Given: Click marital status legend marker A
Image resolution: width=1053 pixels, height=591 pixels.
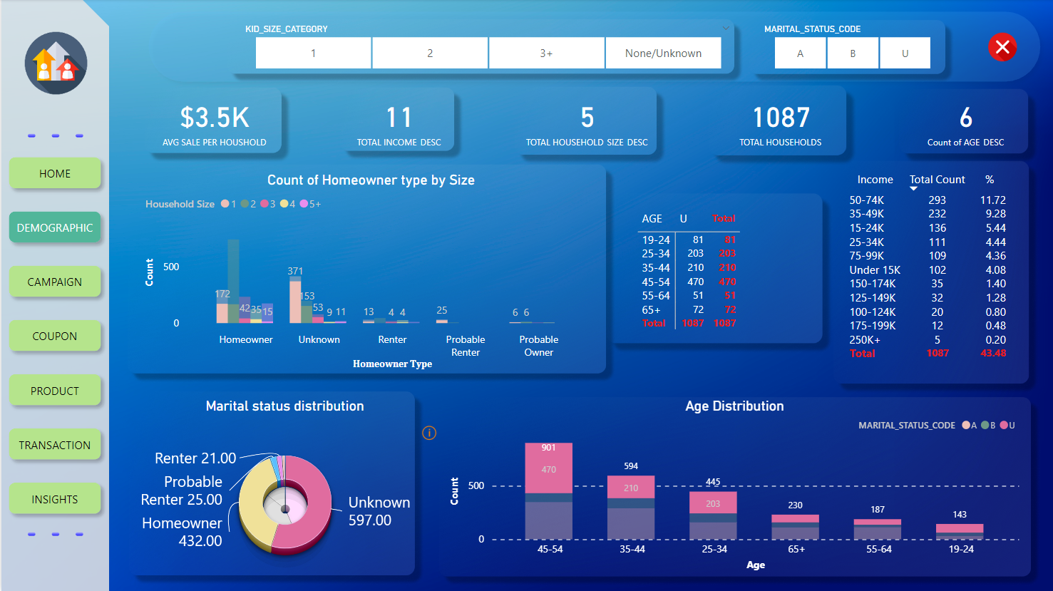Looking at the screenshot, I should pos(966,426).
